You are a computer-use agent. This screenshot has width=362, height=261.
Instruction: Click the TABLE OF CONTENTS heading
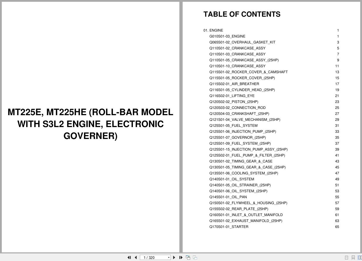point(242,14)
